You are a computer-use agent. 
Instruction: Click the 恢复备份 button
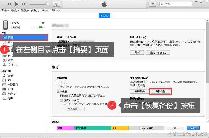[160, 92]
